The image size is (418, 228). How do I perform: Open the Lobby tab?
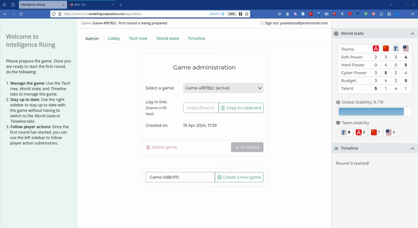click(x=114, y=38)
